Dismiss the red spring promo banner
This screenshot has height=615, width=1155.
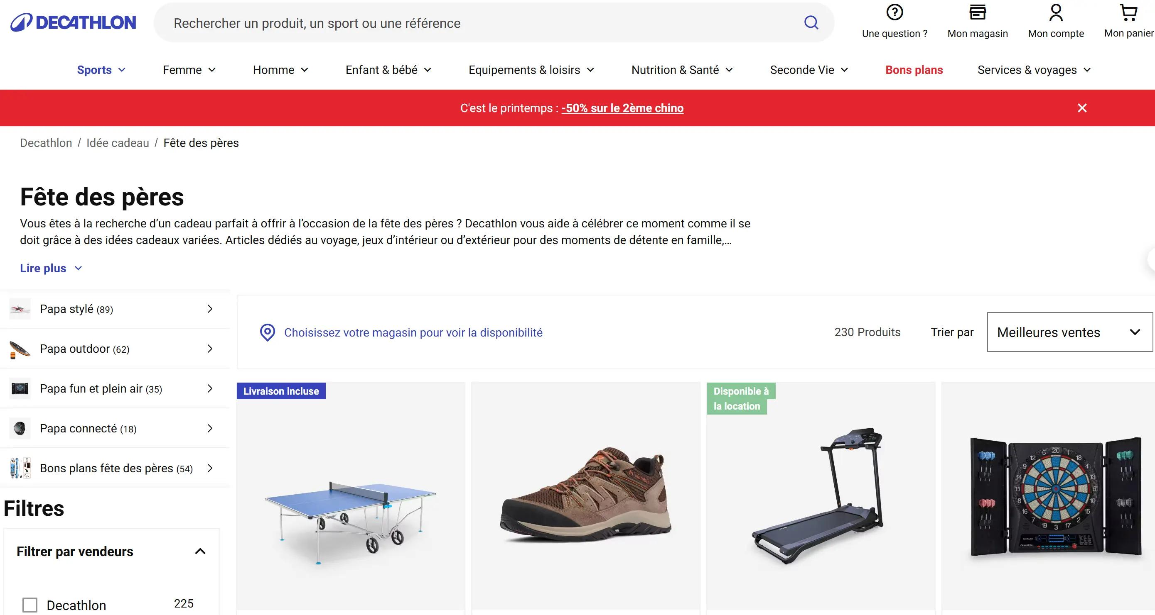1082,108
